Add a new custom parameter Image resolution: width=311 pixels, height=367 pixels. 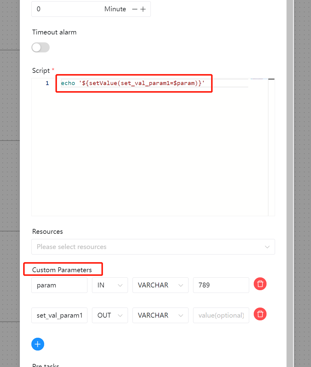[37, 344]
